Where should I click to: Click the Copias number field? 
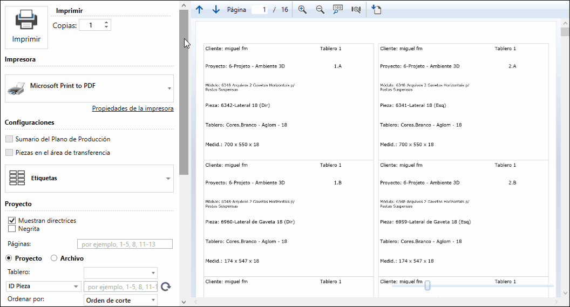click(91, 25)
